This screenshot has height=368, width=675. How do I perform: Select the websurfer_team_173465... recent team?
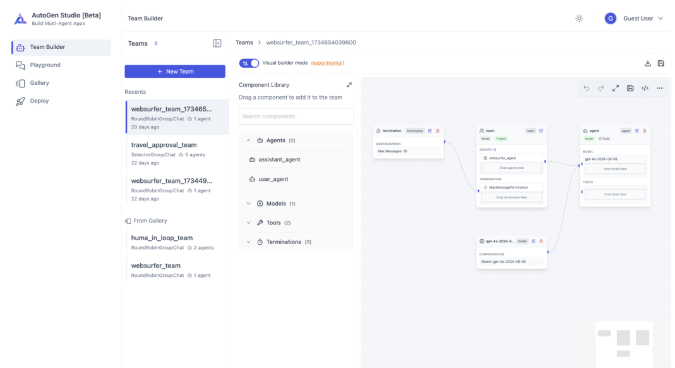(177, 117)
